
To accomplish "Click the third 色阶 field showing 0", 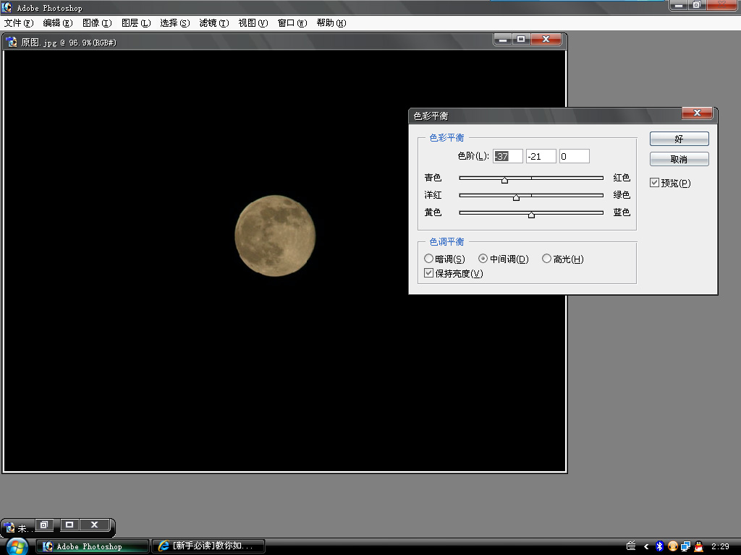I will tap(574, 156).
